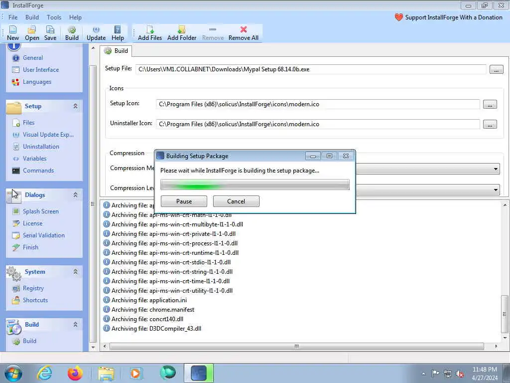The width and height of the screenshot is (510, 383).
Task: Save project with the Save toolbar icon
Action: point(50,33)
